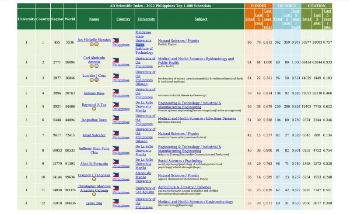350x214 pixels.
Task: Click the flag icon in Antonio Dans row
Action: point(115,91)
